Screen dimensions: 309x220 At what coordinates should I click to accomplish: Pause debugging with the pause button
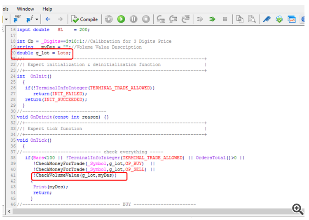tap(133, 19)
